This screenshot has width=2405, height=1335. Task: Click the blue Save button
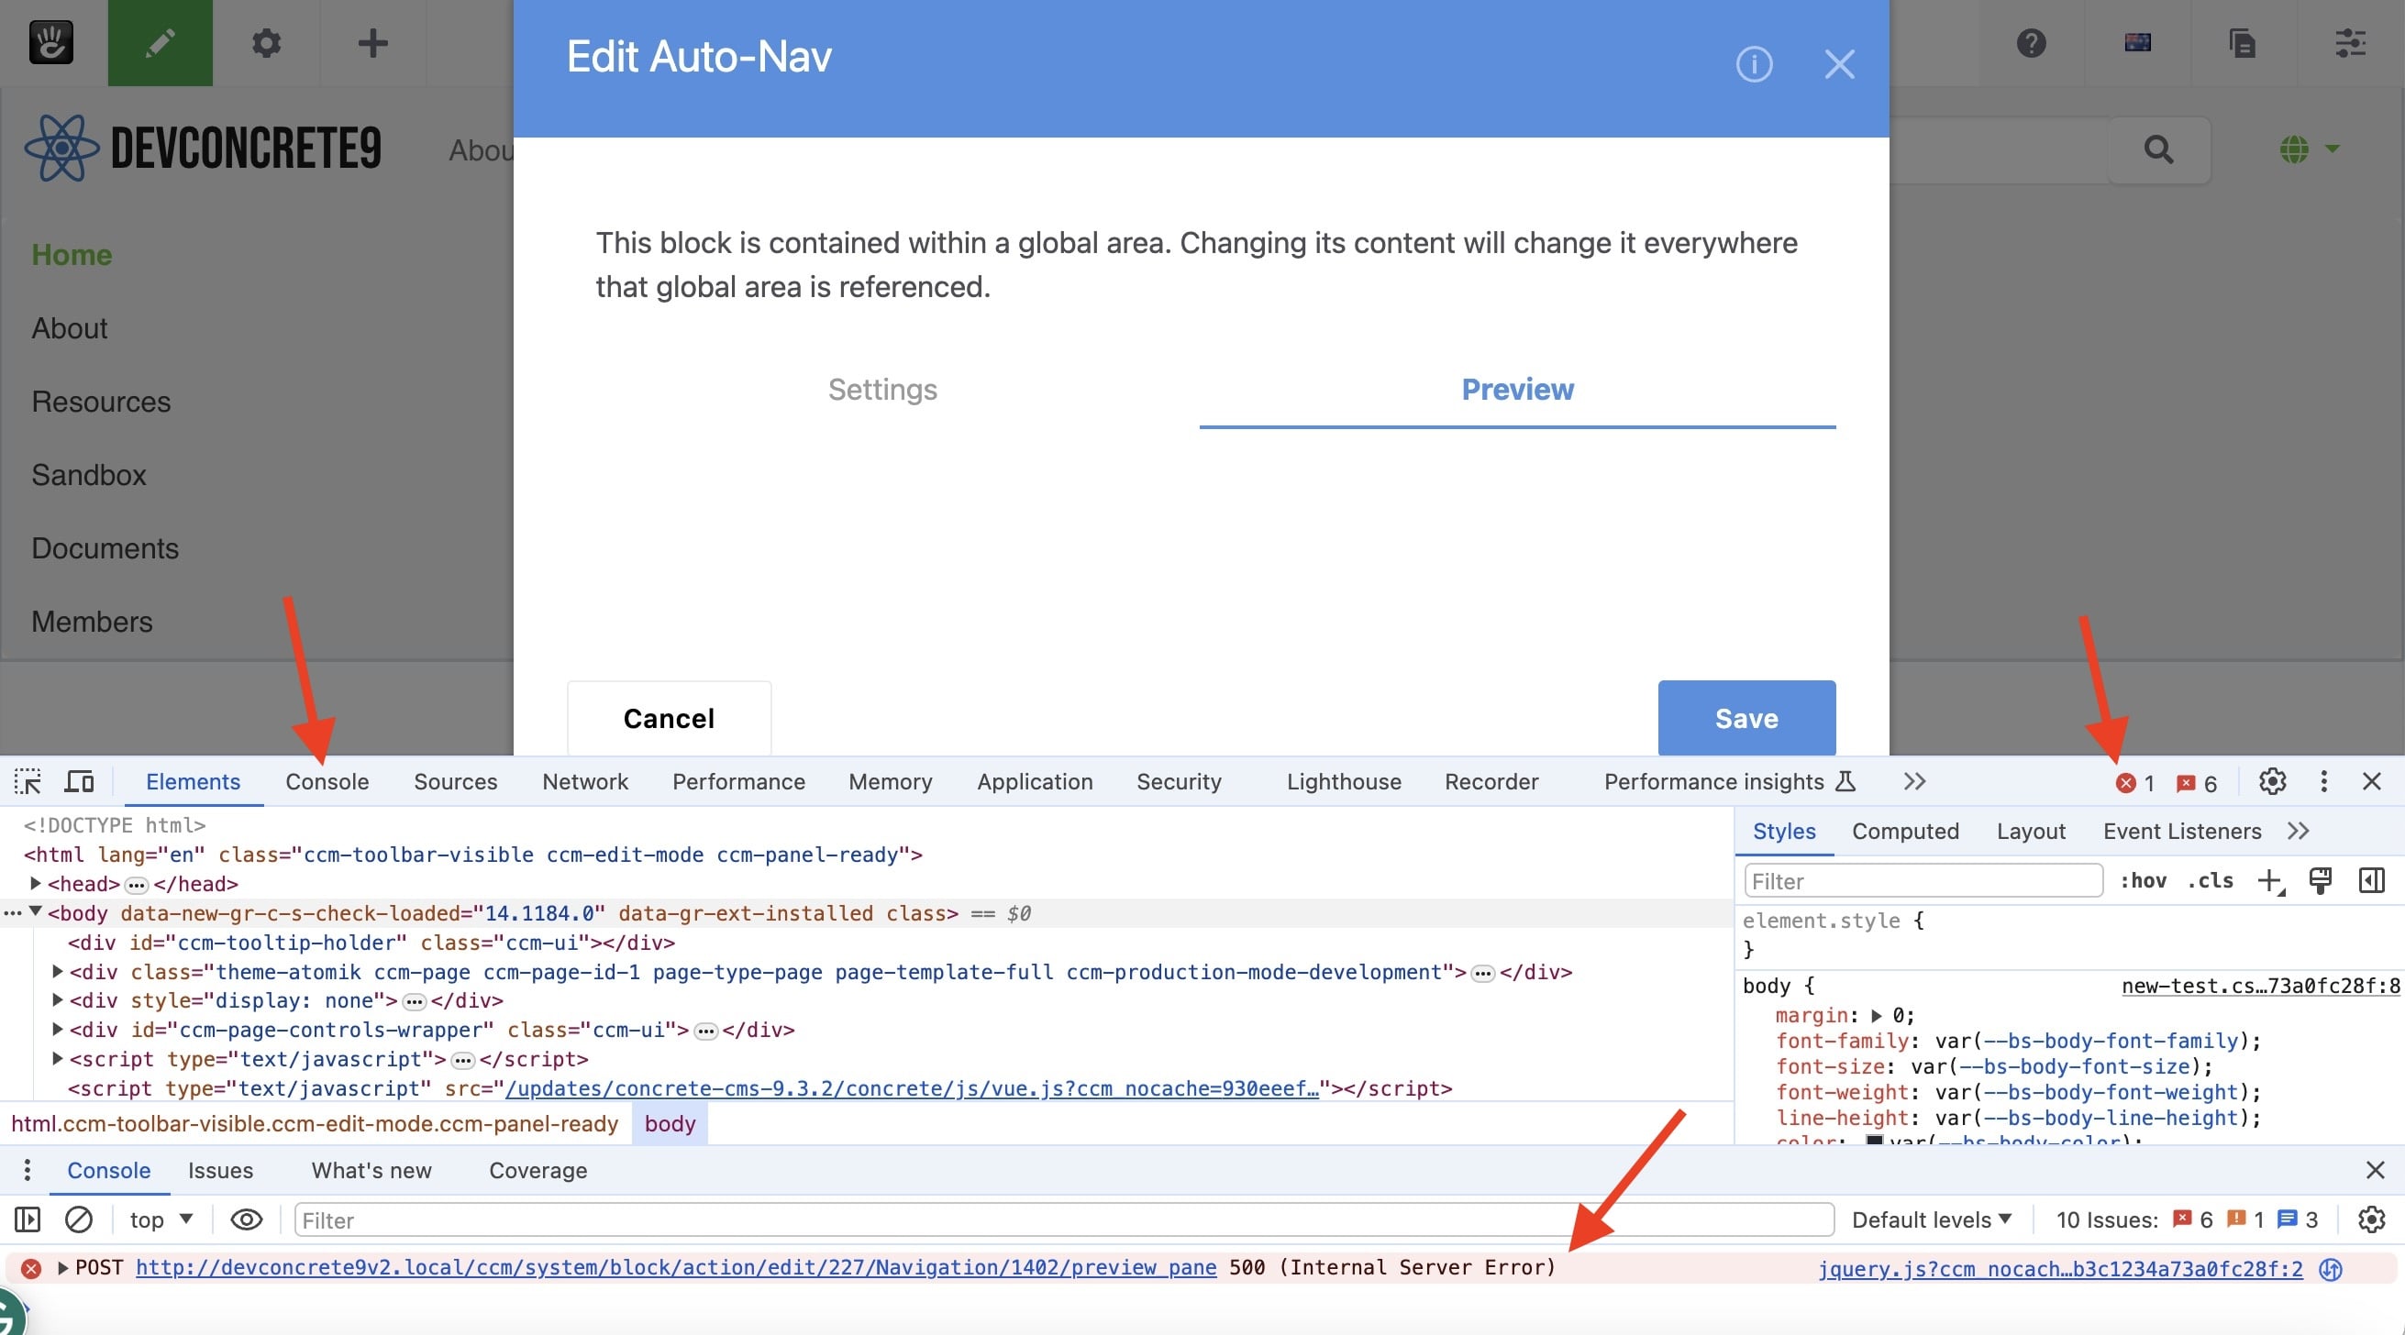click(1746, 718)
